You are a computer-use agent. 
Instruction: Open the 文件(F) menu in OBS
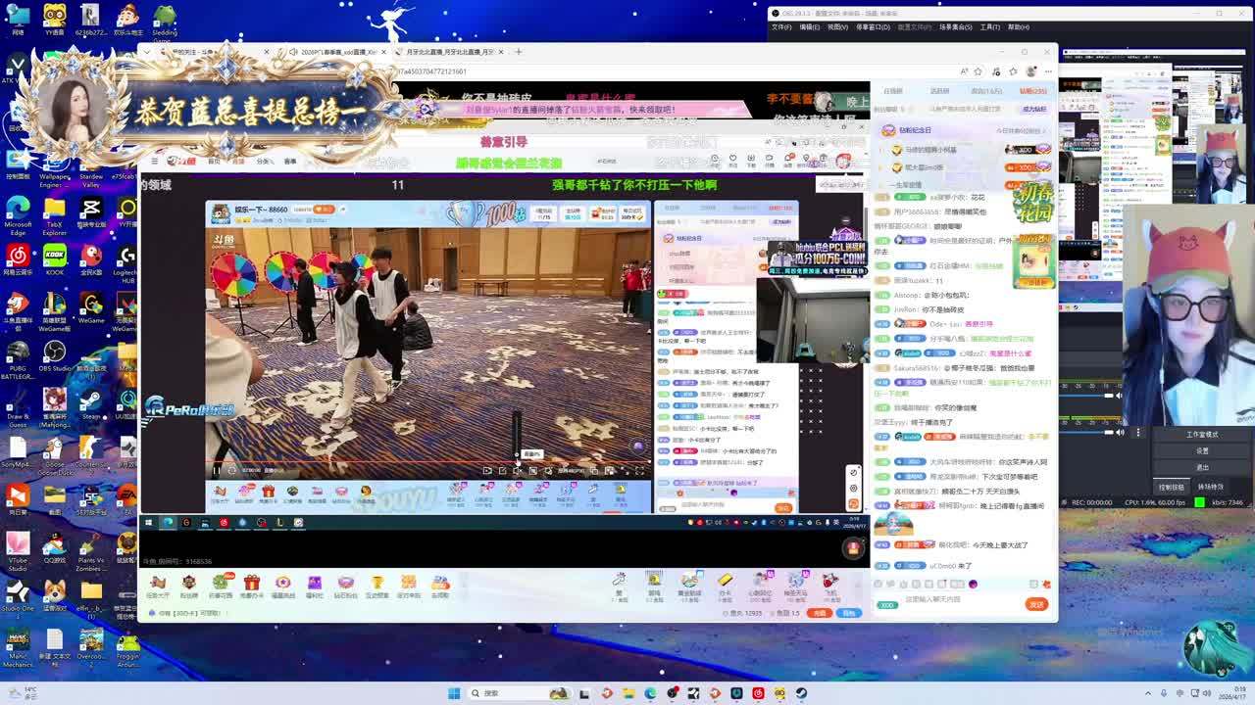click(x=780, y=27)
